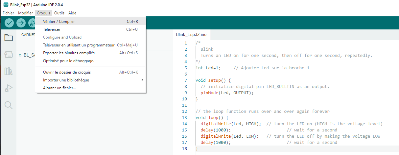Click the 'void loop() {' code line
Viewport: 399px width, 155px height.
coord(212,118)
